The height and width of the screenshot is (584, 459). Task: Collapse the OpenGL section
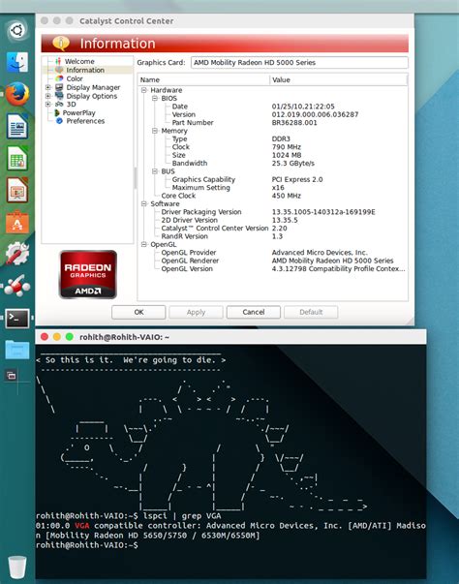click(x=144, y=244)
